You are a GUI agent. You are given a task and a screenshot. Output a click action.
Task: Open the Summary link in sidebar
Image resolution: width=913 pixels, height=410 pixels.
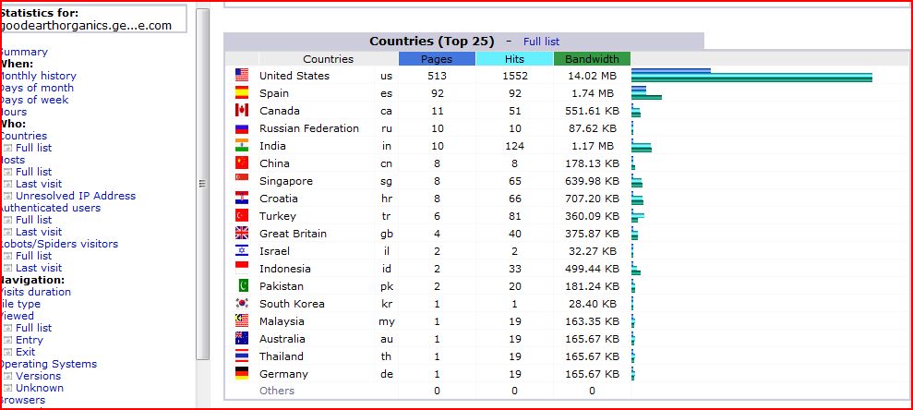(24, 52)
